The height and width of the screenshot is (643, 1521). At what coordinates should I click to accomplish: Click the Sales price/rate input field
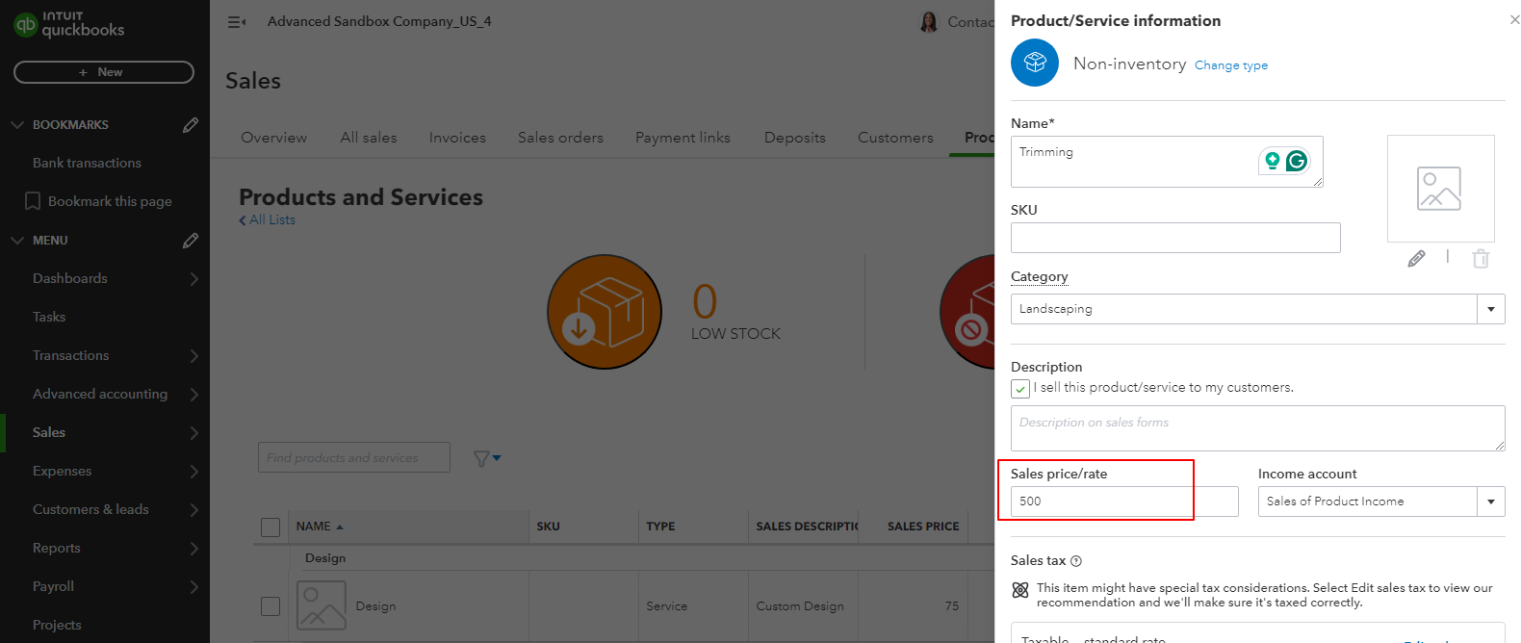[1122, 502]
